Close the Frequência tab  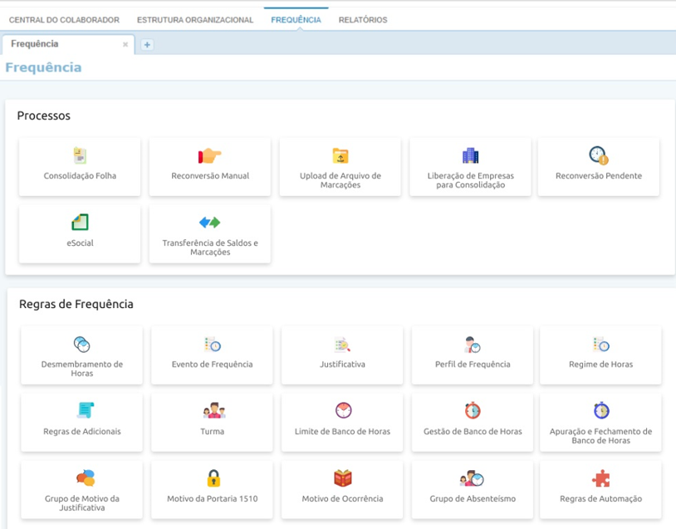[125, 45]
